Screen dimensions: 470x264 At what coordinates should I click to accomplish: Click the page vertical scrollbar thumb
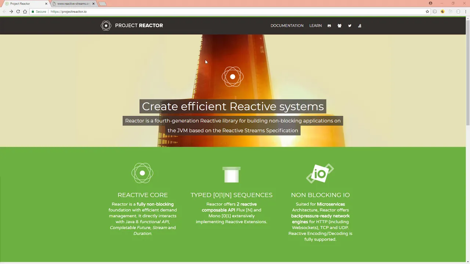click(468, 72)
